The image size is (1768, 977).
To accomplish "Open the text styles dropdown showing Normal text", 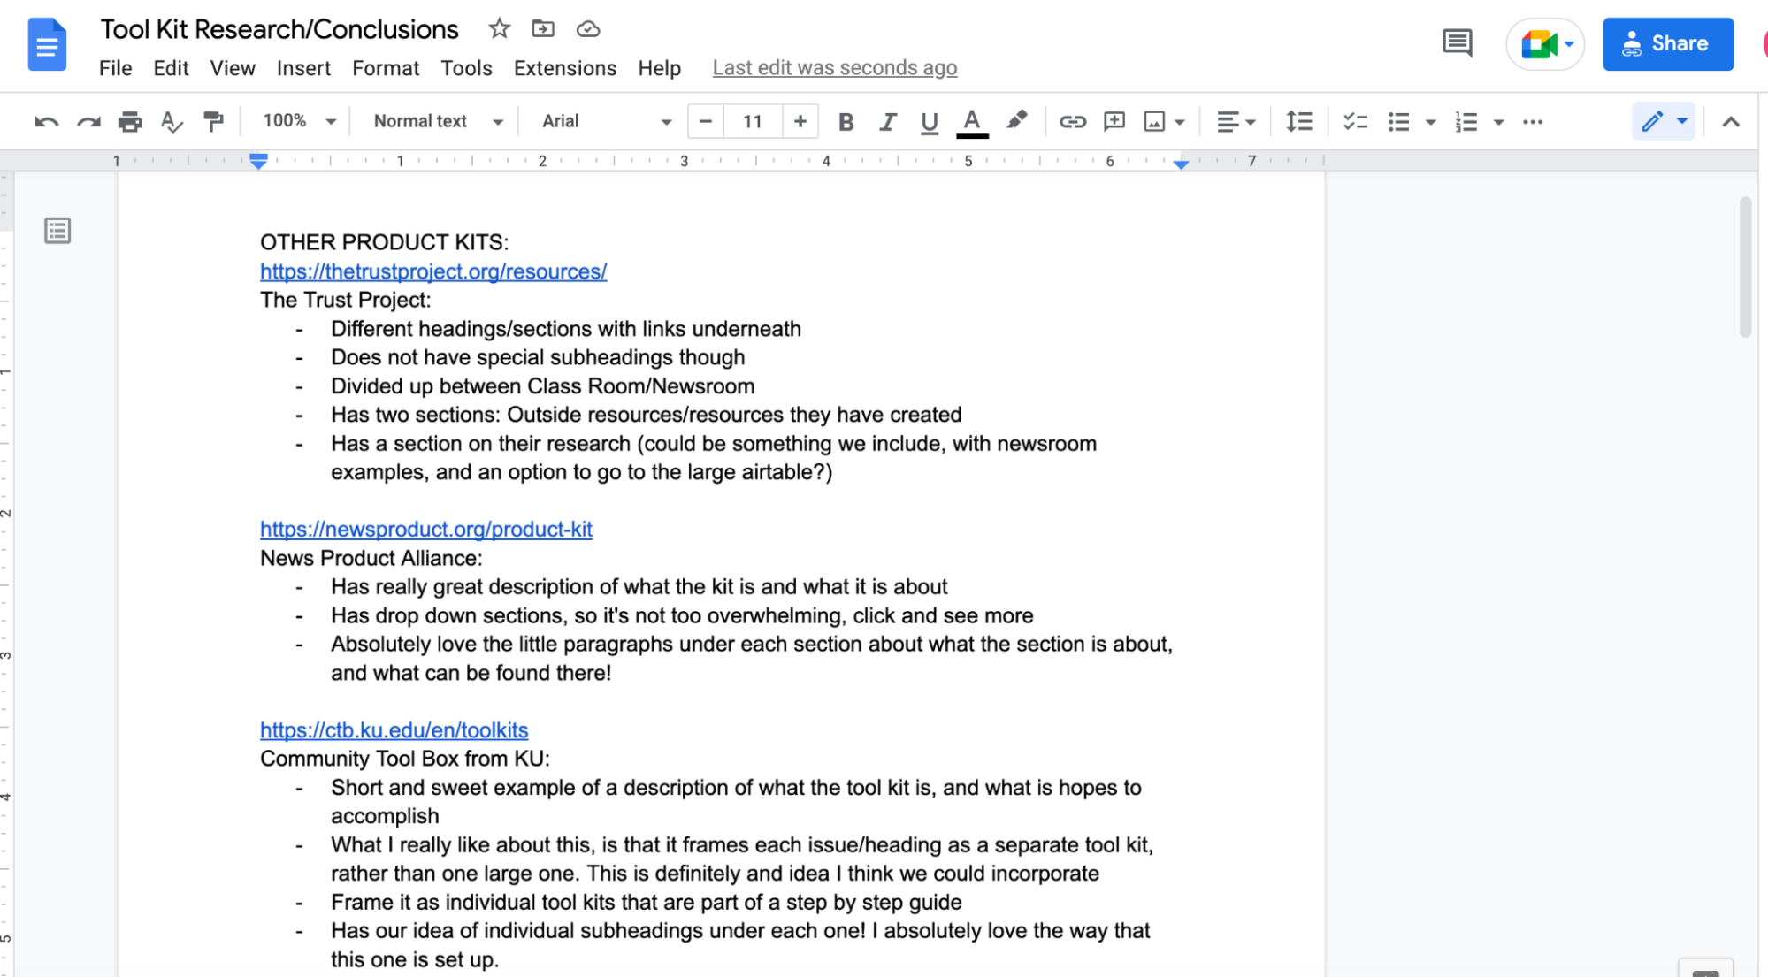I will (x=435, y=121).
